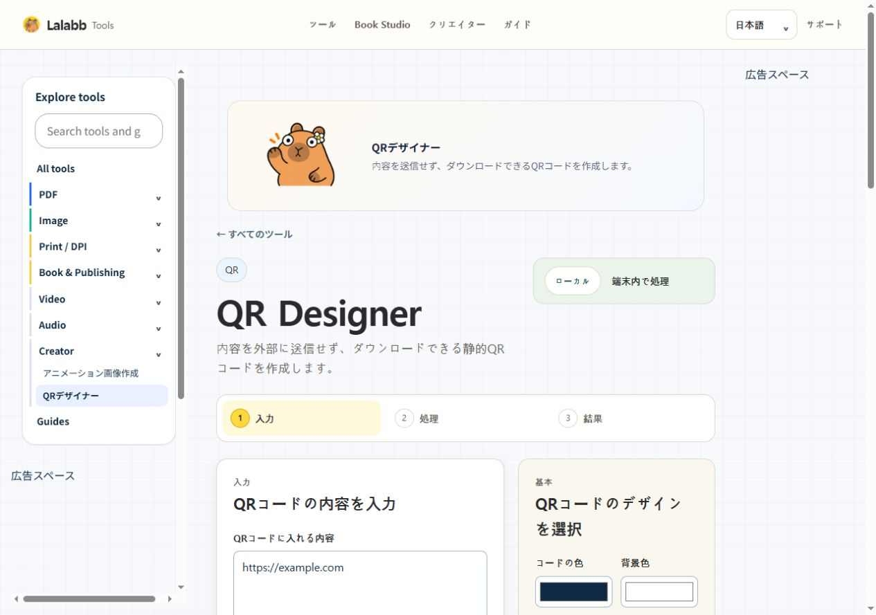Click the sidebar vertical scrollbar thumb
This screenshot has height=615, width=876.
[181, 238]
